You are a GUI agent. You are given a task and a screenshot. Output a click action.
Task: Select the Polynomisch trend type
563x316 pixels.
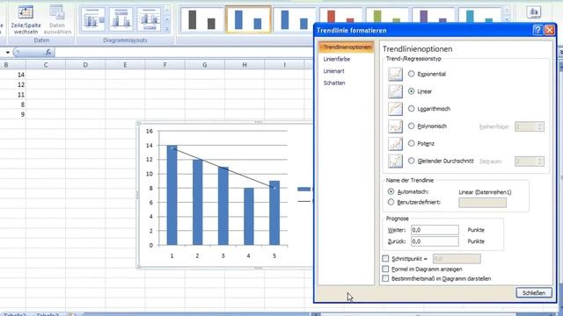click(x=411, y=126)
